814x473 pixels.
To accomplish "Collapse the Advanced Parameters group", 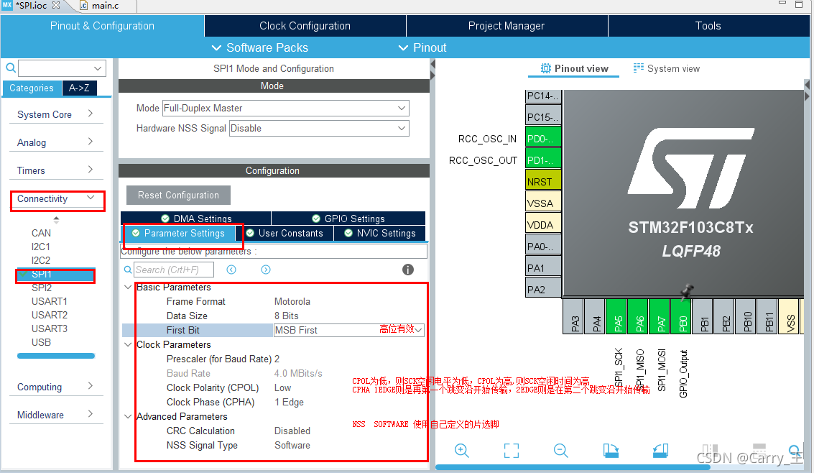I will click(128, 416).
